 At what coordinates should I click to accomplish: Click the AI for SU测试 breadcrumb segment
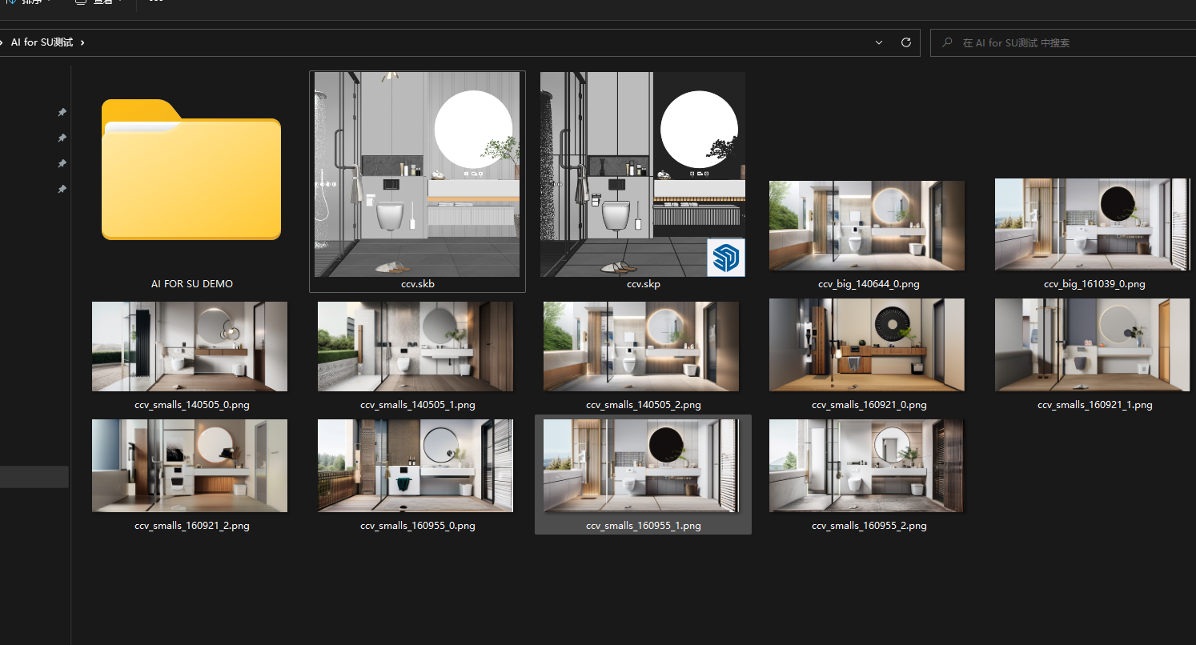[42, 42]
